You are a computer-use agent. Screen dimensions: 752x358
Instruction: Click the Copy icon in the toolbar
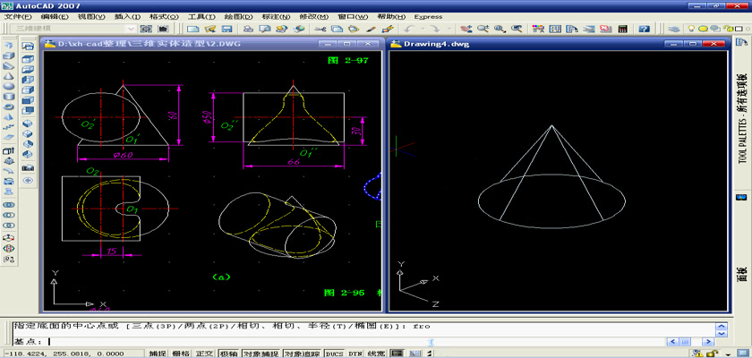(338, 29)
